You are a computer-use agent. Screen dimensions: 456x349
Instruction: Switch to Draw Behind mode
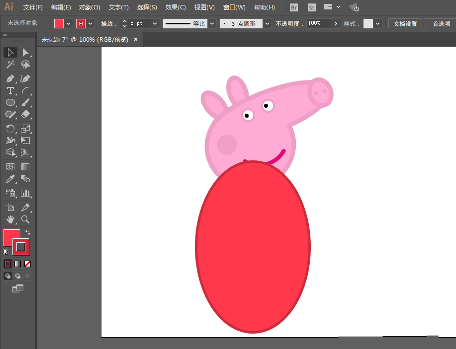tap(18, 276)
